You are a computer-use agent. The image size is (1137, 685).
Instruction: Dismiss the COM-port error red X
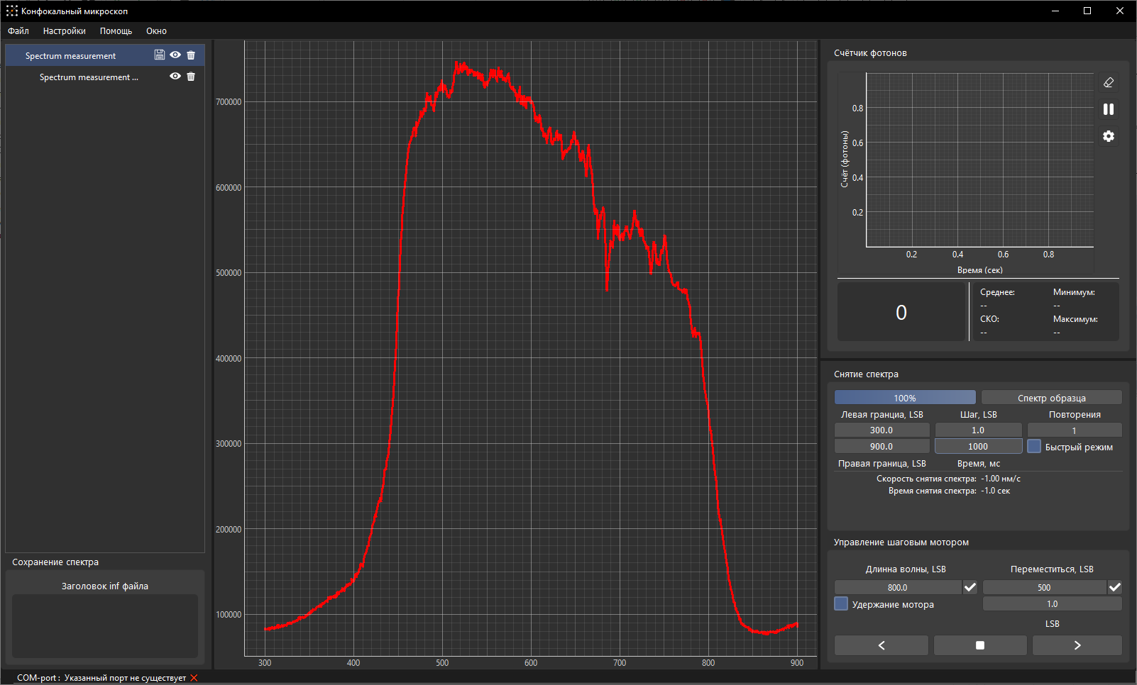tap(194, 678)
